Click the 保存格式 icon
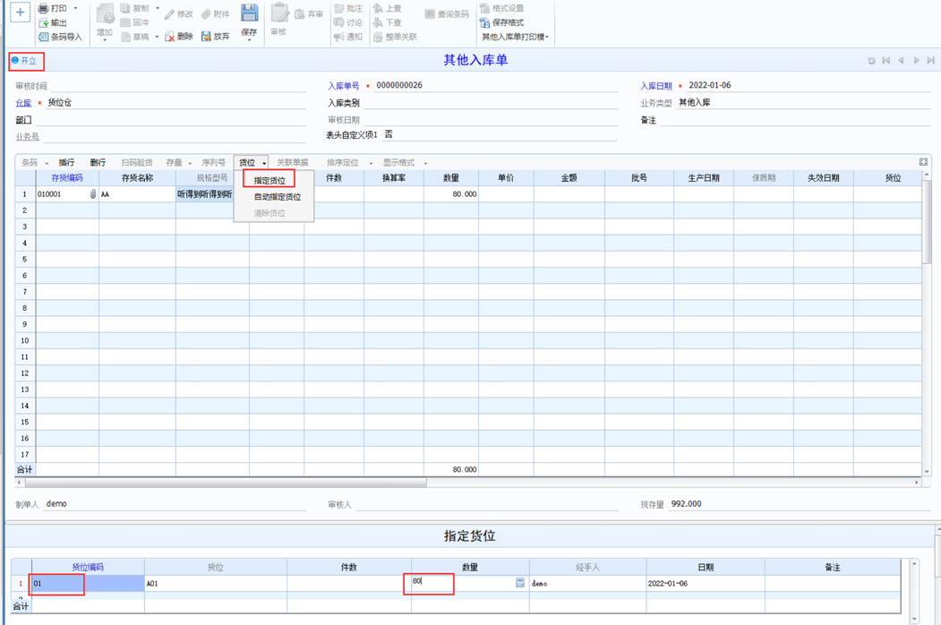The height and width of the screenshot is (625, 941). point(485,22)
